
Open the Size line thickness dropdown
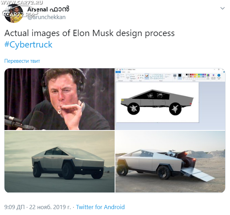(175, 76)
